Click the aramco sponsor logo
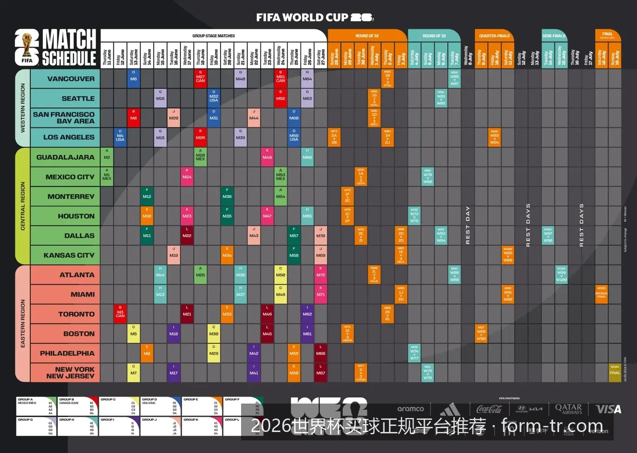Viewport: 637px width, 453px height. pyautogui.click(x=411, y=409)
